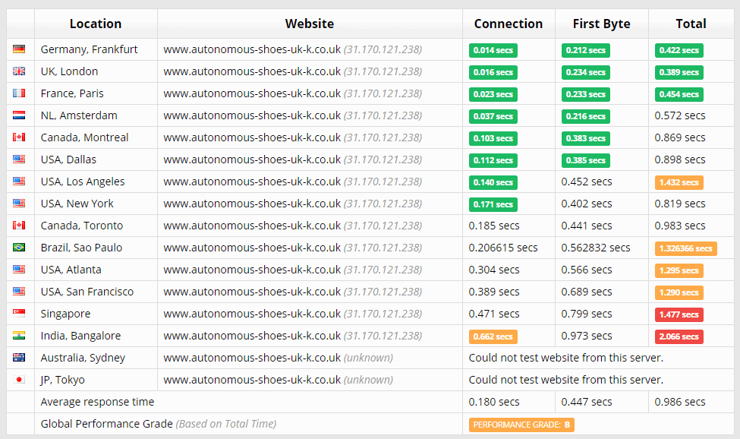Click the Singapore flag icon

[19, 314]
